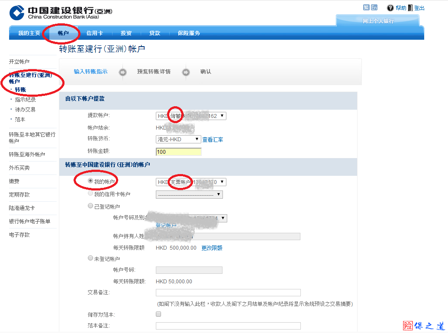Click the 转账至建行(亚洲)帐户 page title
Screen dimensions: 448x333
[102, 49]
